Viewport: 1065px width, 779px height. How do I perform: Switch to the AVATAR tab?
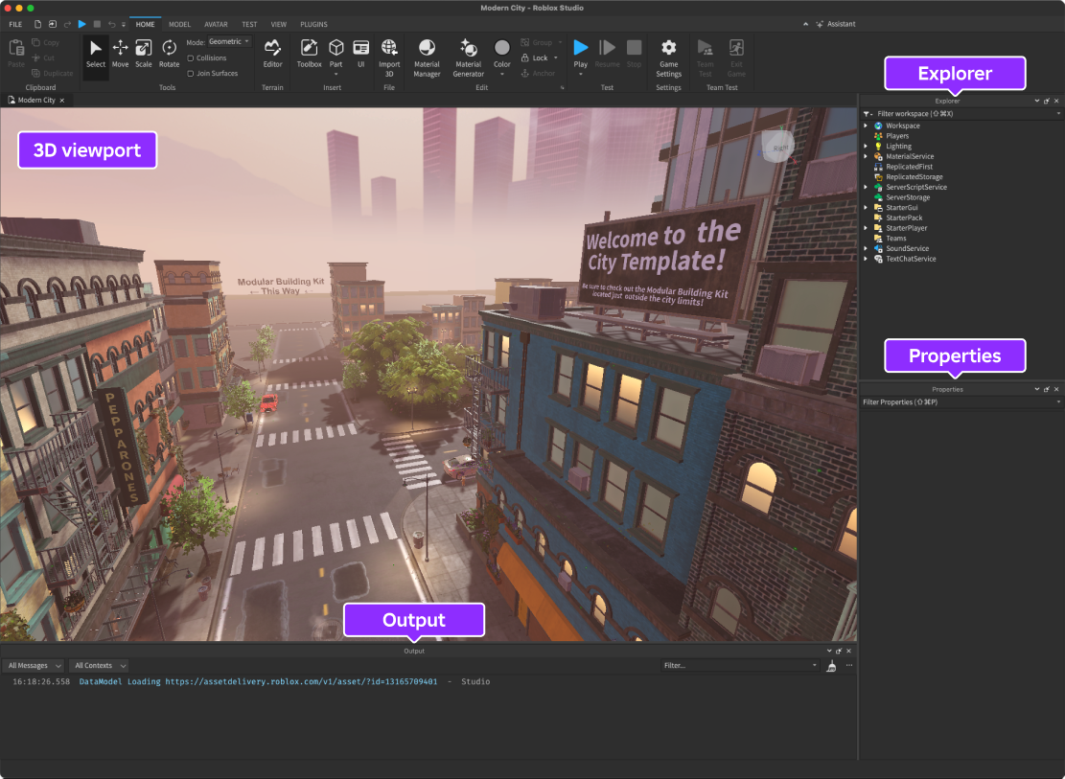(x=216, y=24)
